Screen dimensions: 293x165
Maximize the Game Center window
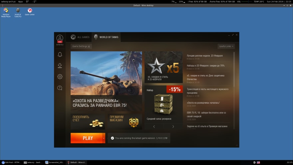233,35
